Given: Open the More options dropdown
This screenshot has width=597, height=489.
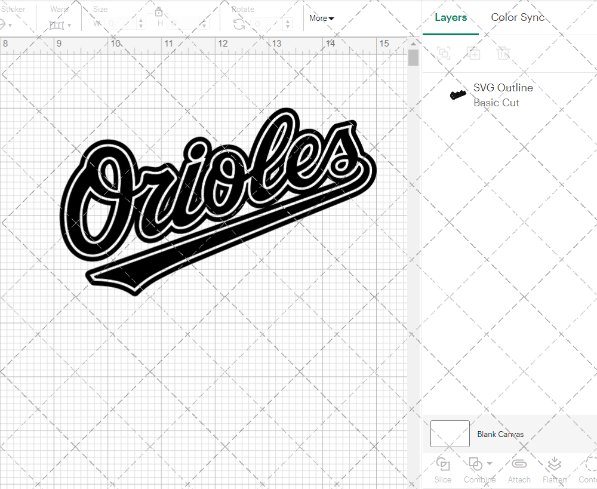Looking at the screenshot, I should point(321,18).
